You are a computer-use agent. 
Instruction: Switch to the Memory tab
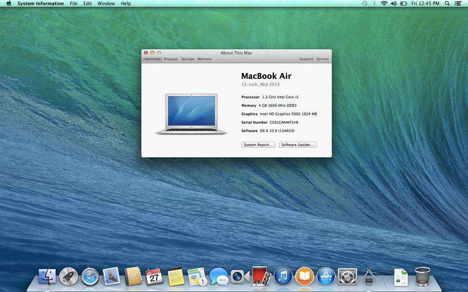tap(204, 59)
